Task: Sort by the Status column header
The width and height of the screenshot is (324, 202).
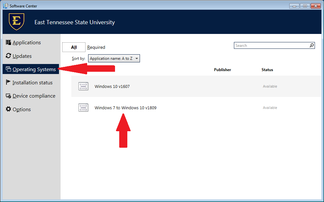Action: point(267,70)
